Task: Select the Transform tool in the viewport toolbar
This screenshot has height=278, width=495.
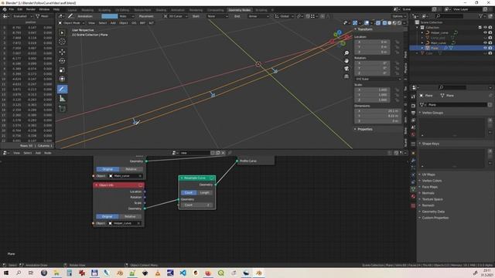Action: 62,79
